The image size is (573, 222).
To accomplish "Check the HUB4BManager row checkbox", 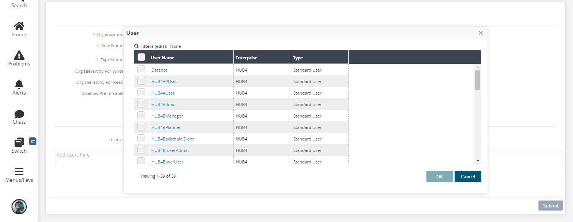I will [141, 115].
